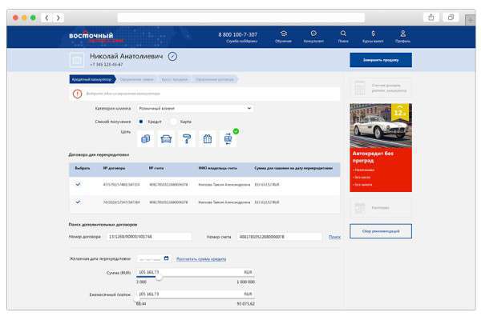Click the Сумма (RUR) slider handle

click(x=159, y=277)
